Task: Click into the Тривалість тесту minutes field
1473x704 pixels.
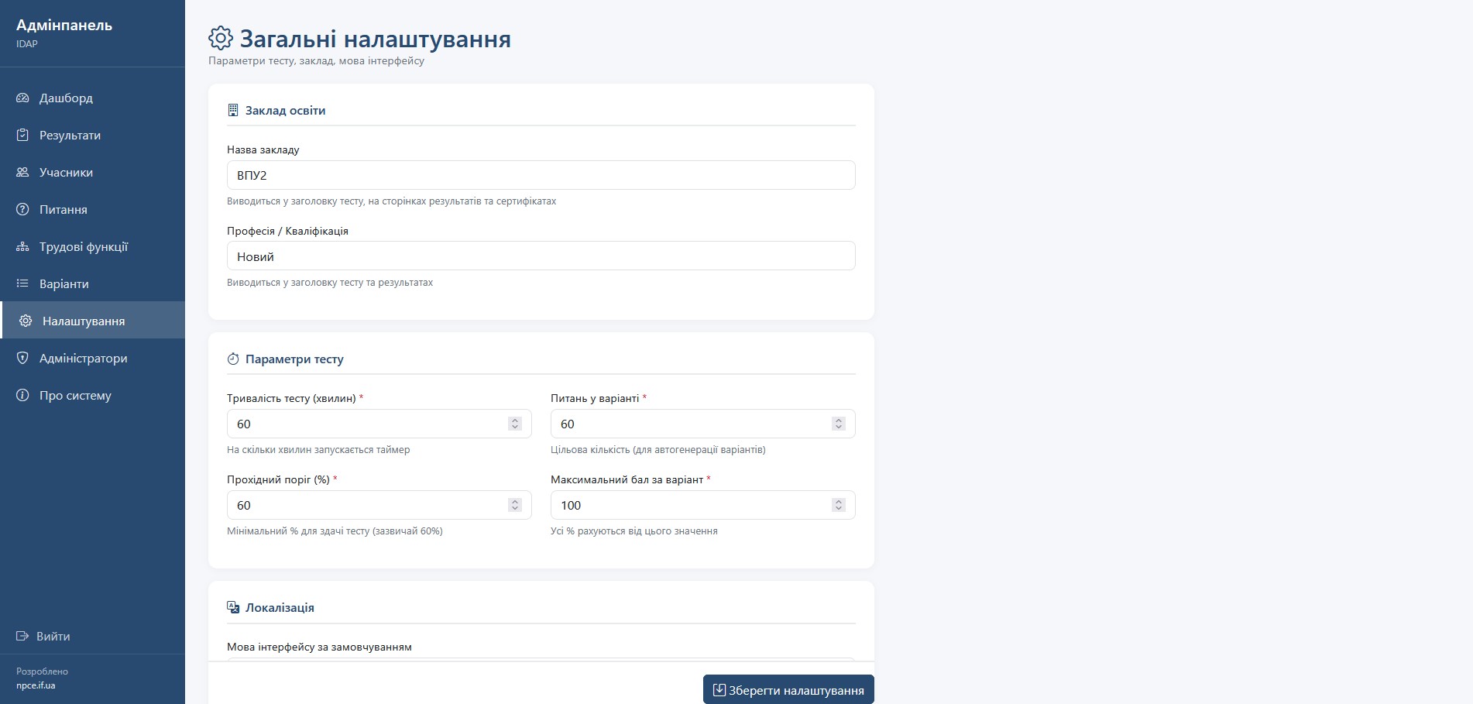Action: pyautogui.click(x=379, y=424)
